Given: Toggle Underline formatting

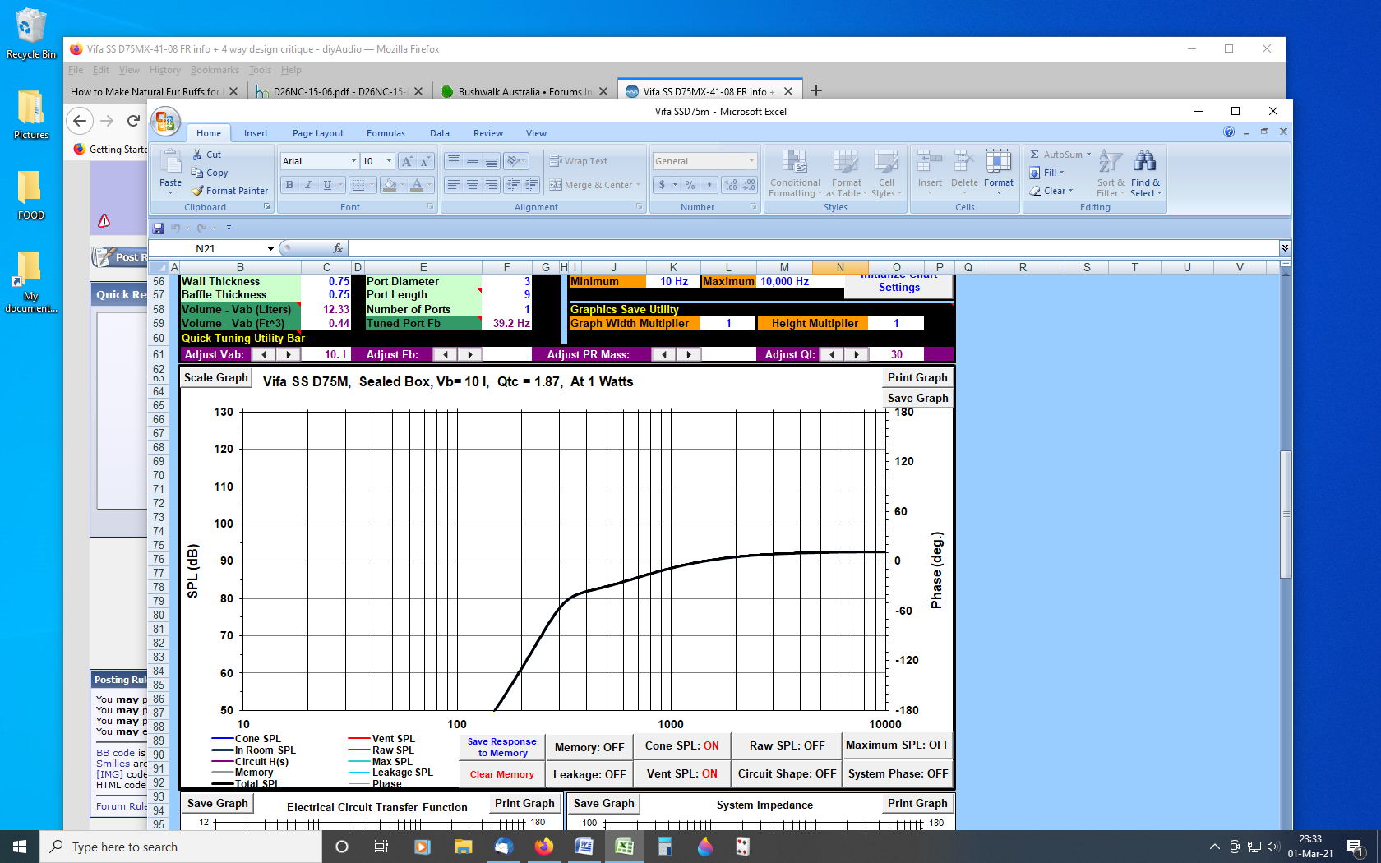Looking at the screenshot, I should tap(327, 185).
